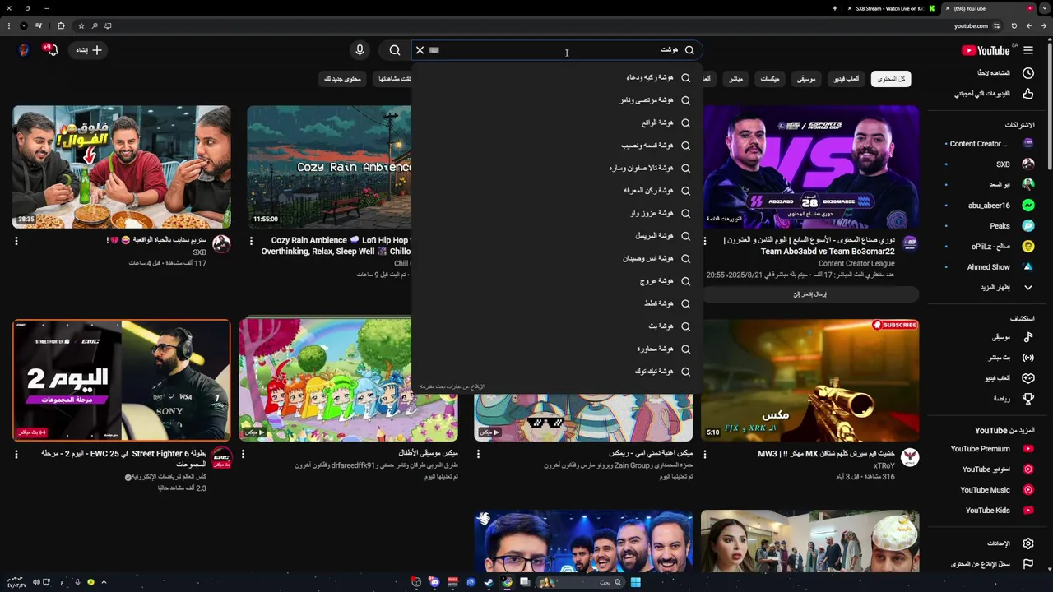Select suggestion هوشة المريسل

click(558, 236)
